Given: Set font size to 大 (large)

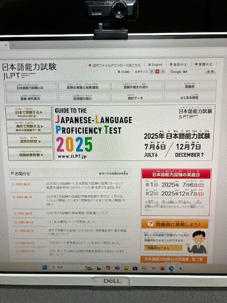Looking at the screenshot, I should [163, 71].
